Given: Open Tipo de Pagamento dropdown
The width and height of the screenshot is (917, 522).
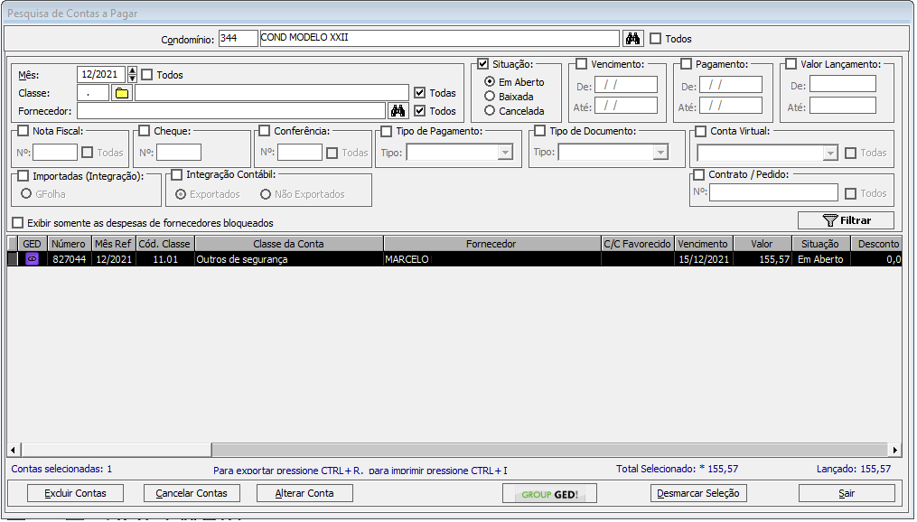Looking at the screenshot, I should click(505, 153).
